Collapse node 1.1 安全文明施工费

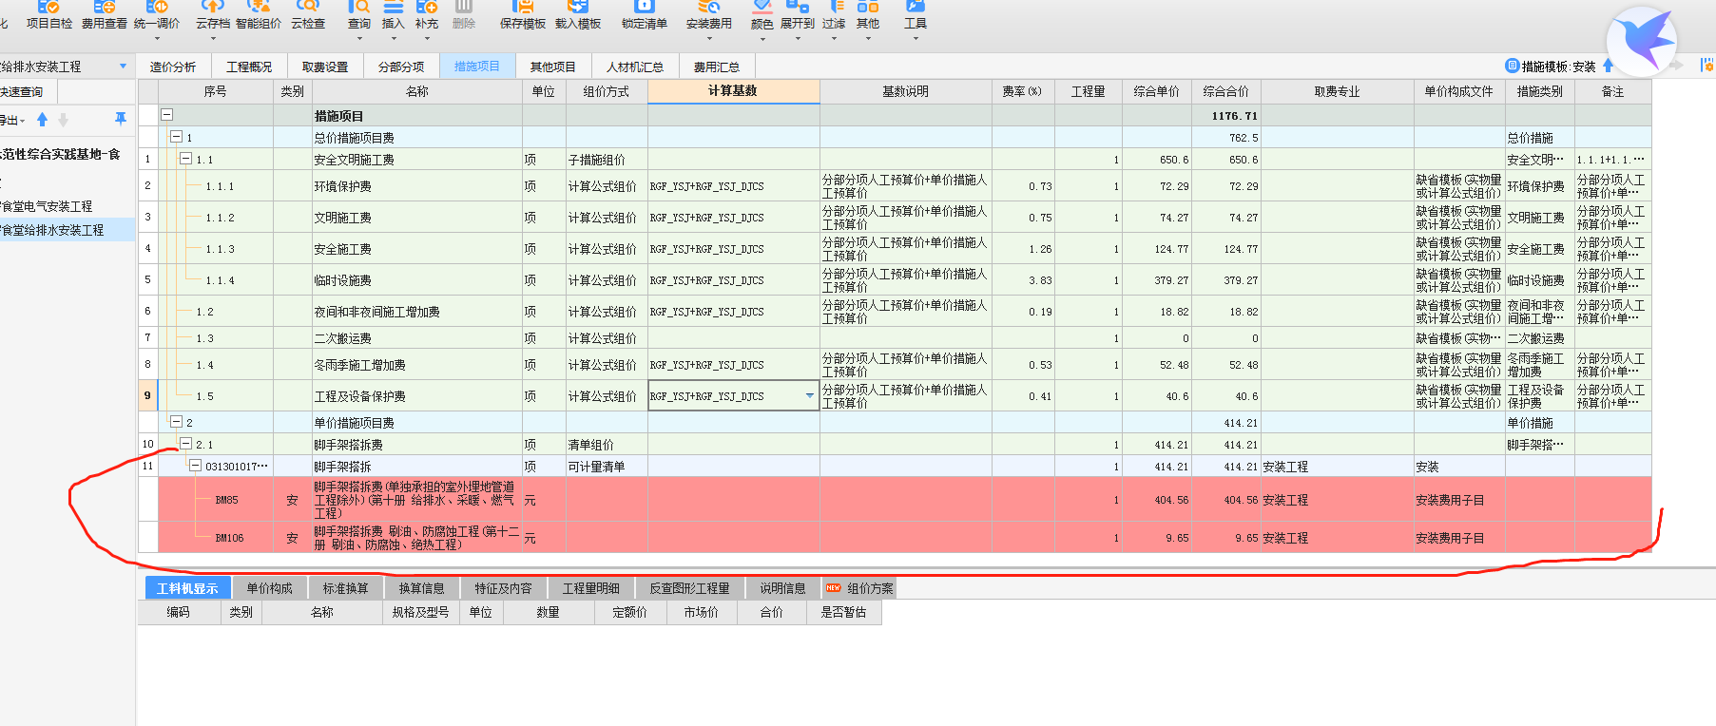point(186,159)
